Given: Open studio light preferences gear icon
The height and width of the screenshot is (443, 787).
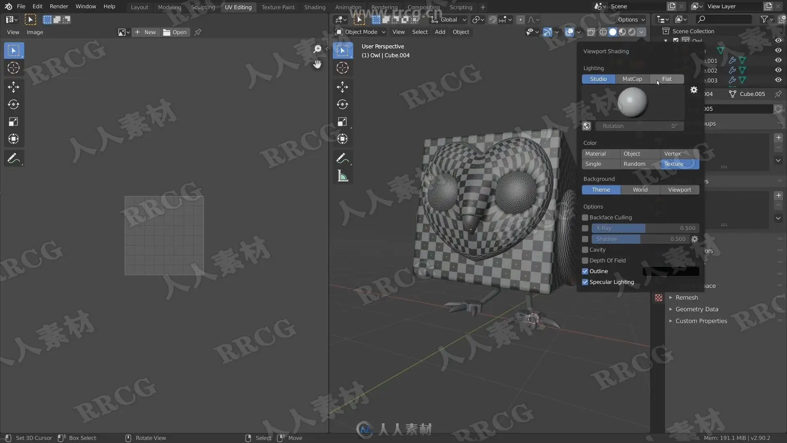Looking at the screenshot, I should [694, 90].
